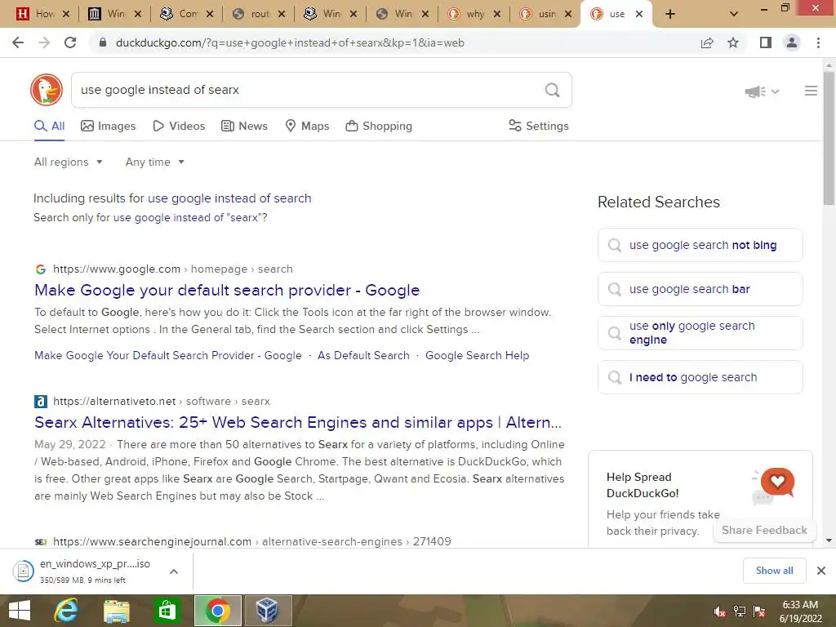This screenshot has width=836, height=627.
Task: Click the muted volume tray icon
Action: tap(719, 611)
